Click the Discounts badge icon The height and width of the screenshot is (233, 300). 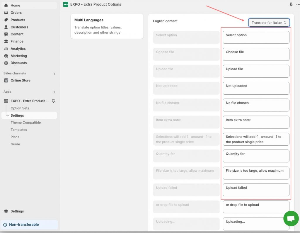pos(6,63)
